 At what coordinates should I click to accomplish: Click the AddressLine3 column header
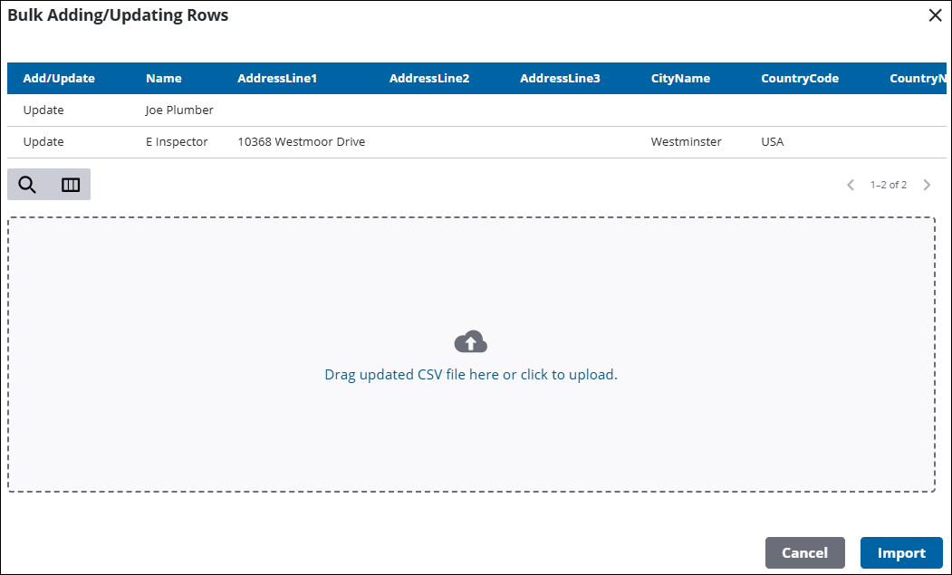click(560, 79)
